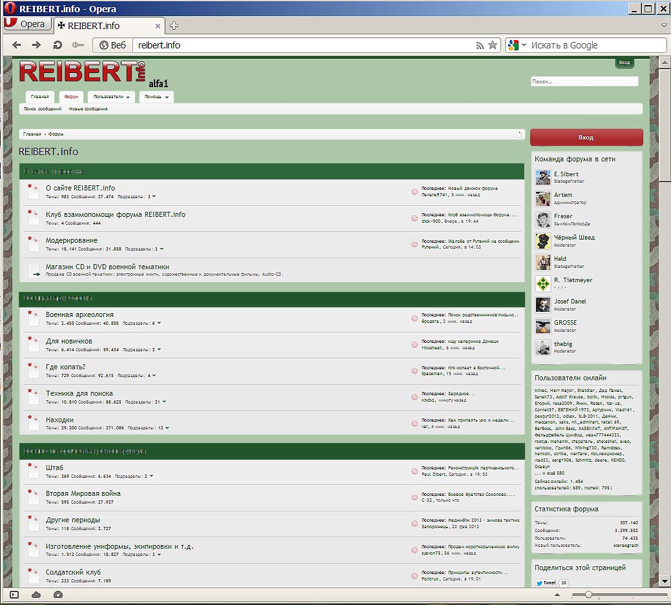Click the forum Поиск search box
This screenshot has height=605, width=671.
pyautogui.click(x=584, y=81)
